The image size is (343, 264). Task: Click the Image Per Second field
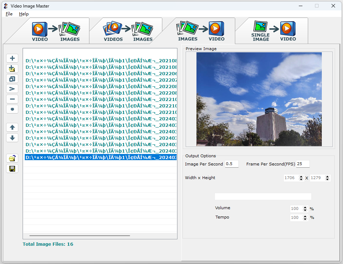232,164
